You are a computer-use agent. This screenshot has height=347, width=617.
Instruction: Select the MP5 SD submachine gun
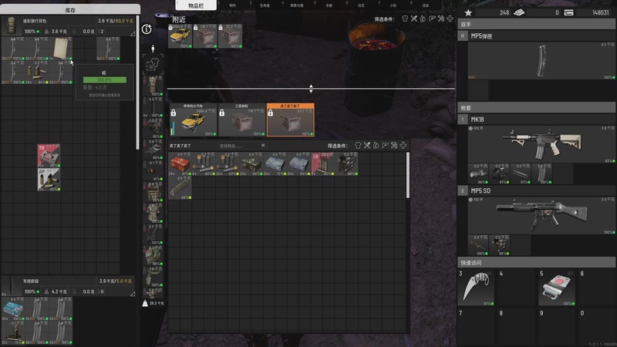(542, 215)
